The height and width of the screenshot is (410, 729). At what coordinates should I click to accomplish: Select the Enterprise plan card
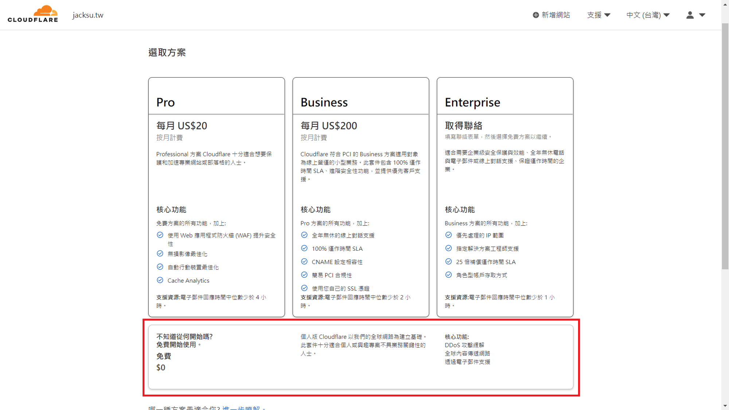(x=505, y=197)
